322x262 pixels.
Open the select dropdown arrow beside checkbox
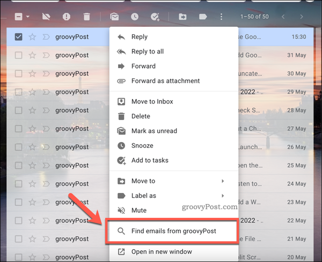[28, 17]
